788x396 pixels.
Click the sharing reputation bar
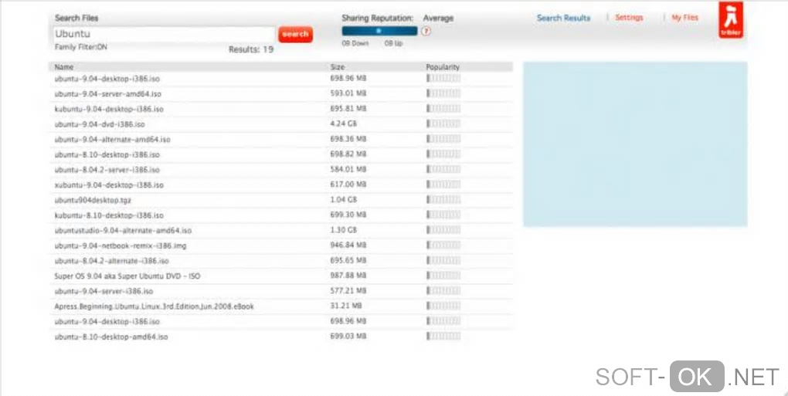click(379, 31)
